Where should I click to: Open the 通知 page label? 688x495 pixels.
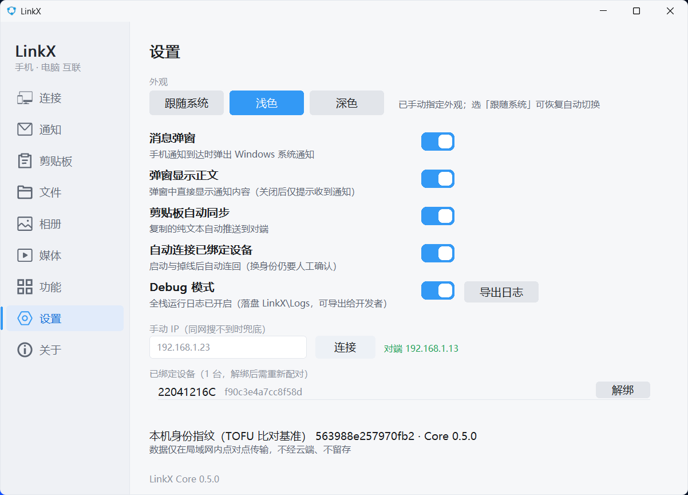point(50,129)
